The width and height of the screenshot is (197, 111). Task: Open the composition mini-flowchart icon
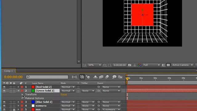click(74, 77)
